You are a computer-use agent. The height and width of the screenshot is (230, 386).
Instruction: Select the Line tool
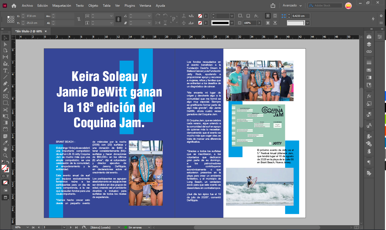click(5, 77)
